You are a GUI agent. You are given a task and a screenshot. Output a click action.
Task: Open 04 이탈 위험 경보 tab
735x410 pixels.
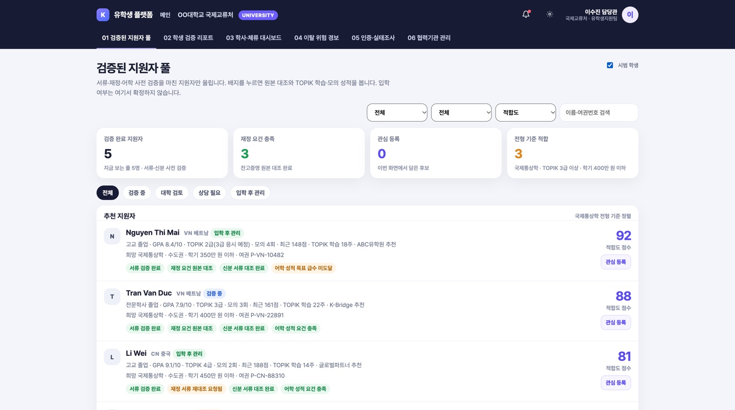pos(317,38)
